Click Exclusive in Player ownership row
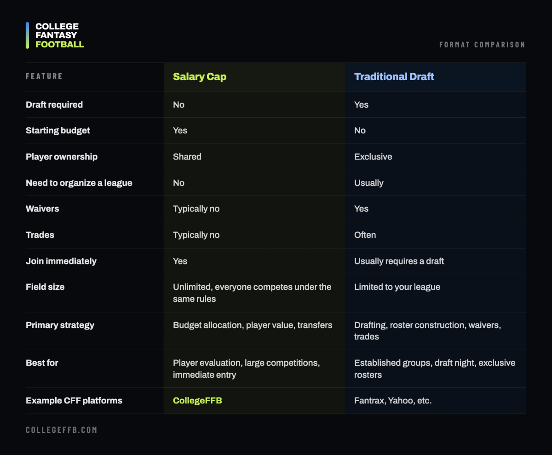552x455 pixels. 373,157
